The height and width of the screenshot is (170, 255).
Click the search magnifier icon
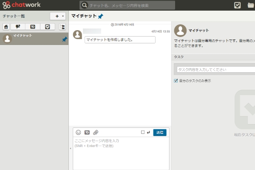coord(85,5)
